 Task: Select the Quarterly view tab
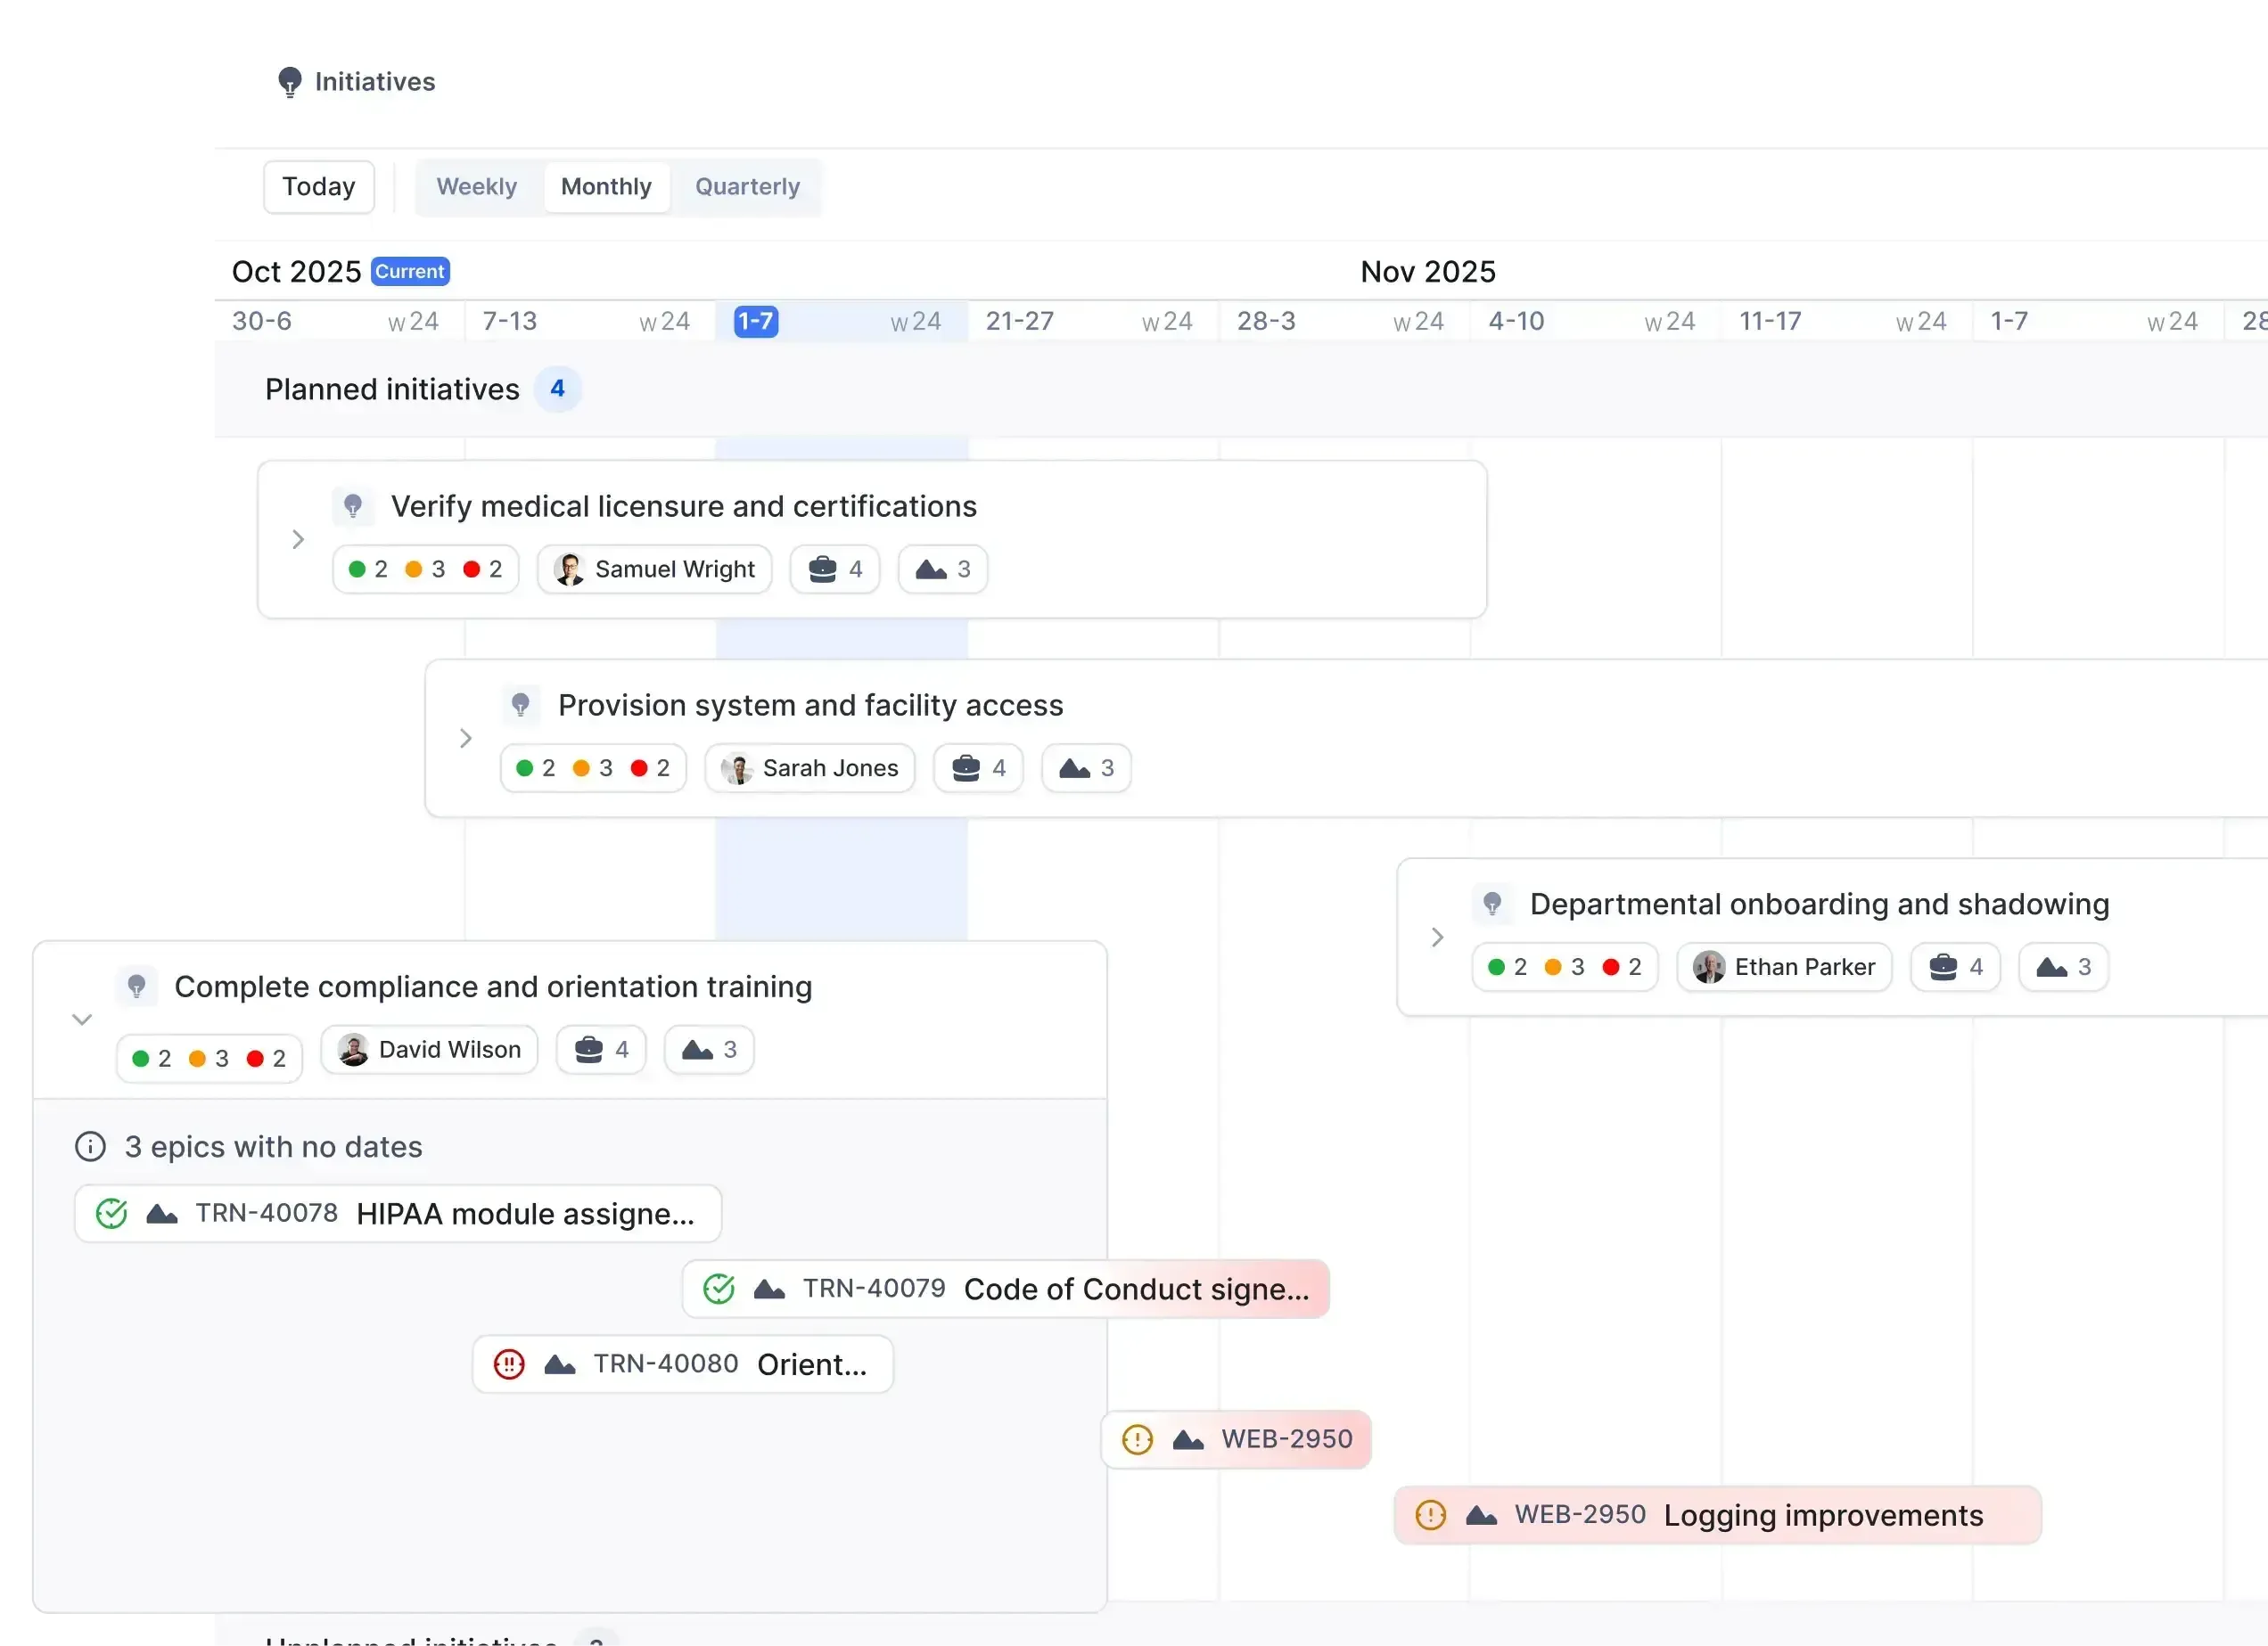747,186
